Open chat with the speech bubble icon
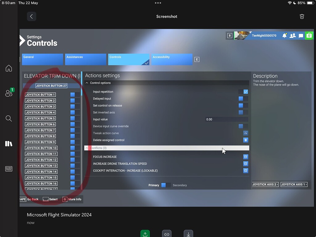 point(301,35)
